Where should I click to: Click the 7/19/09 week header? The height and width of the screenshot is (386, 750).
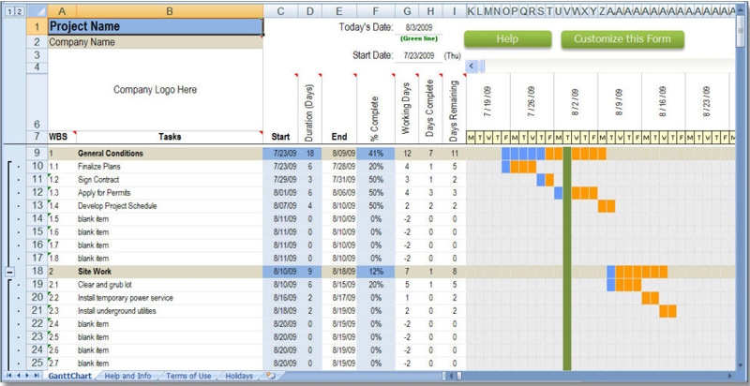(487, 102)
